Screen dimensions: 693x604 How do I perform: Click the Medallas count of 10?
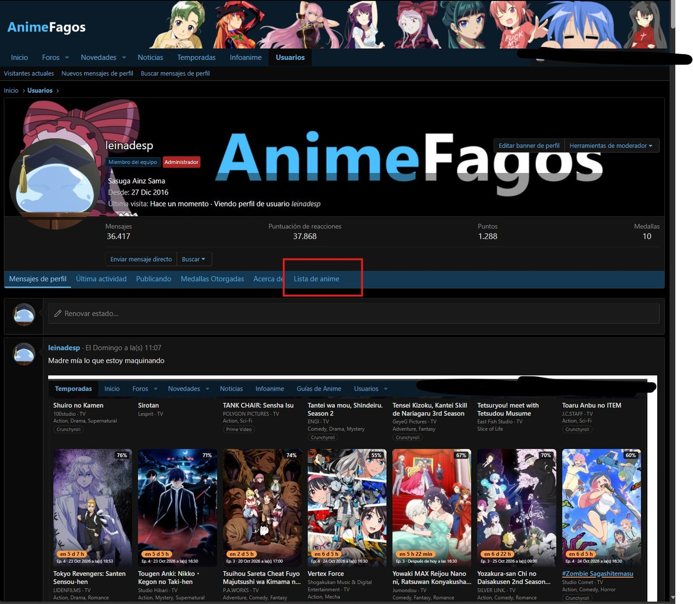(x=647, y=236)
